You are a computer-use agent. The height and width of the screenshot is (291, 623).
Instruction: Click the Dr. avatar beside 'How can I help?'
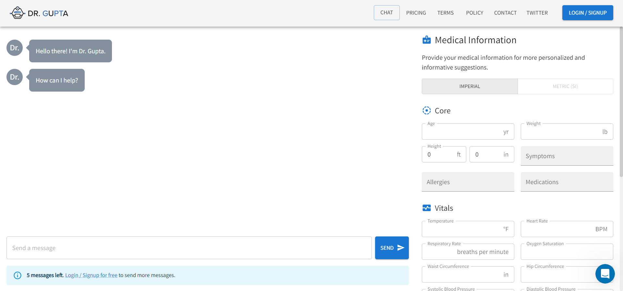(15, 77)
